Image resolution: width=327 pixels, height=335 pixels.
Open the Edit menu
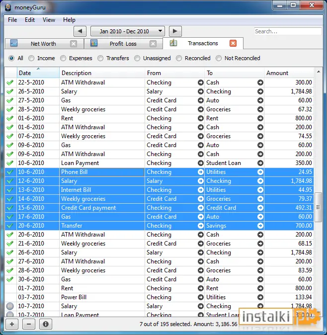pos(30,20)
